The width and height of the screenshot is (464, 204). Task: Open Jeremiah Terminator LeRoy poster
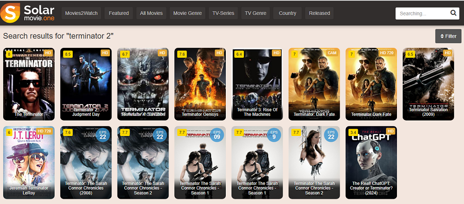(x=29, y=162)
